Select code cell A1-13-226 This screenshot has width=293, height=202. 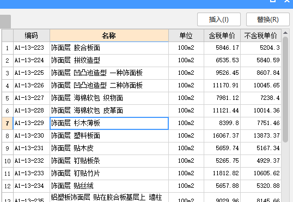tap(32, 86)
